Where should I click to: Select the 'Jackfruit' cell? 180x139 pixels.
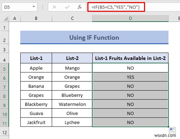tap(36, 122)
